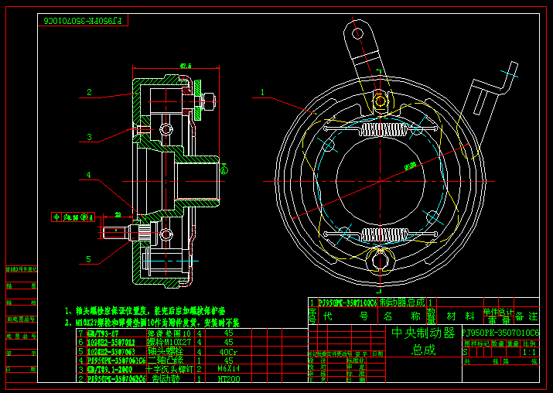Image resolution: width=553 pixels, height=393 pixels.
Task: Click the 比例 label in the title block
Action: point(529,343)
